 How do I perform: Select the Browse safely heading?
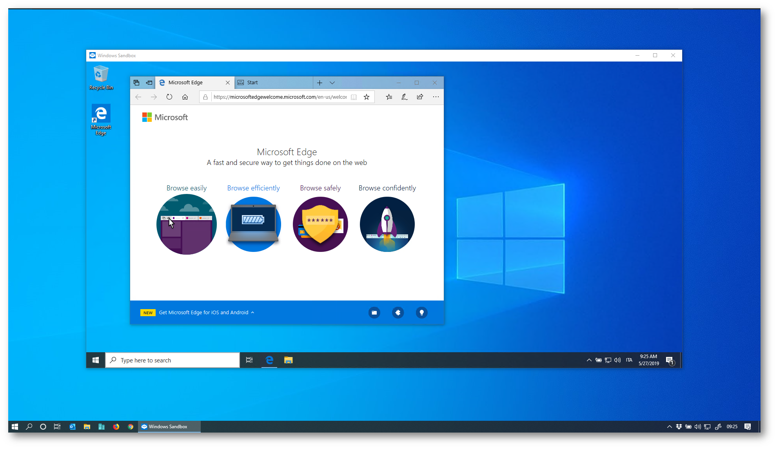point(320,188)
